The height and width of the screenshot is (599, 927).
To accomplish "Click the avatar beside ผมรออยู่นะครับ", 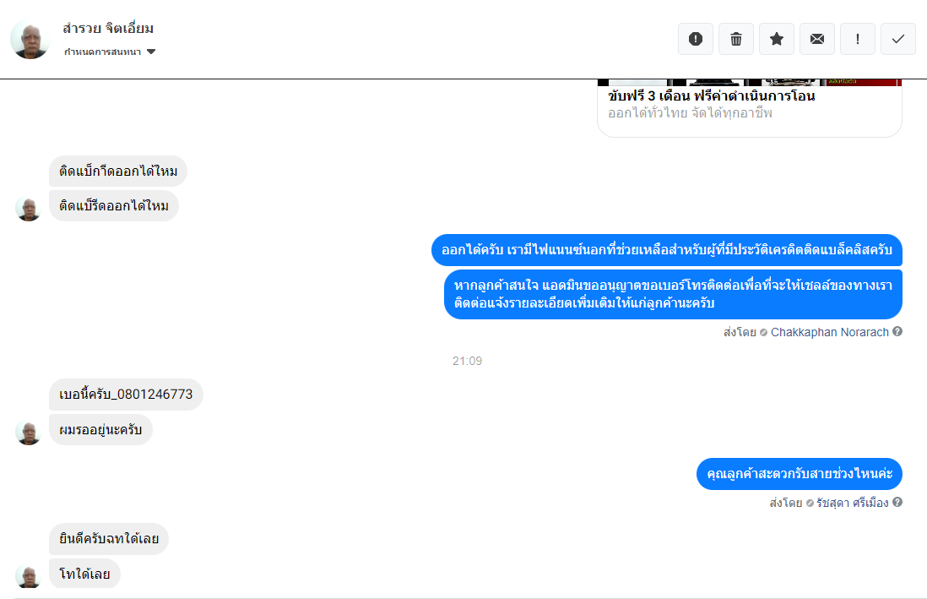I will tap(29, 432).
